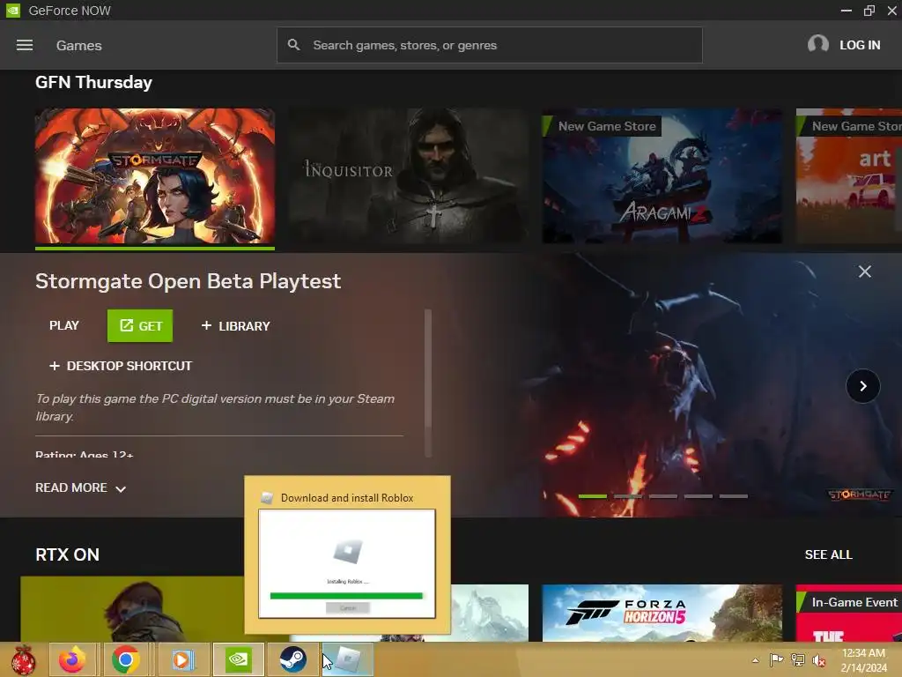Add a DESKTOP SHORTCUT for Stormgate

point(121,366)
